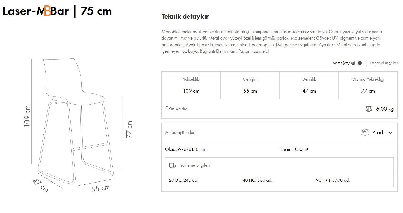Click the Yükseklik 109 cm cell
Image resolution: width=403 pixels, height=213 pixels.
click(191, 85)
